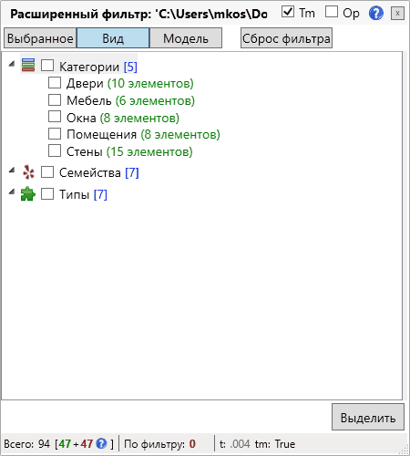Click the small help icon in status bar
The width and height of the screenshot is (410, 456).
click(x=101, y=443)
